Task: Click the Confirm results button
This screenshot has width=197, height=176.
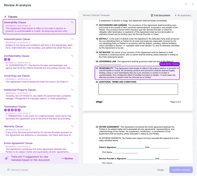Action: tap(181, 170)
